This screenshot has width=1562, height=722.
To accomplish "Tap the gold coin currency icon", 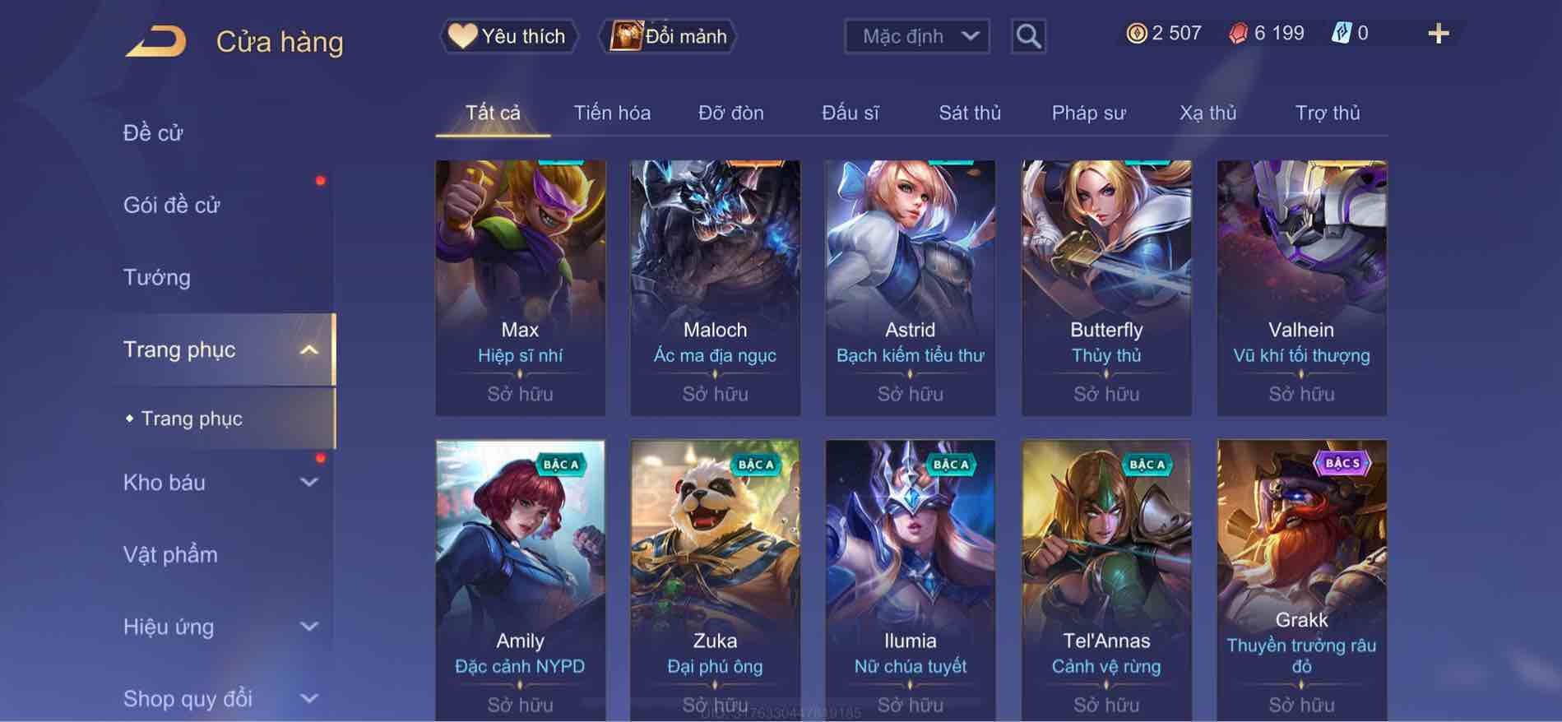I will tap(1136, 33).
